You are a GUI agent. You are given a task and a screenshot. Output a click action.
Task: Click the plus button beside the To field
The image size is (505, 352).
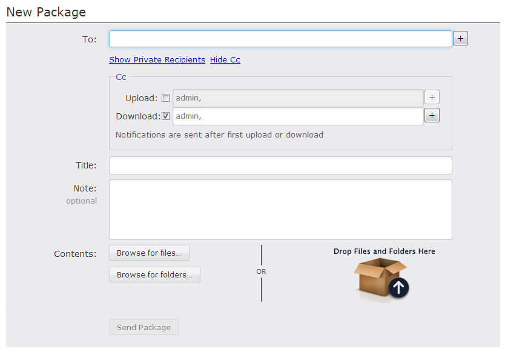pyautogui.click(x=460, y=39)
